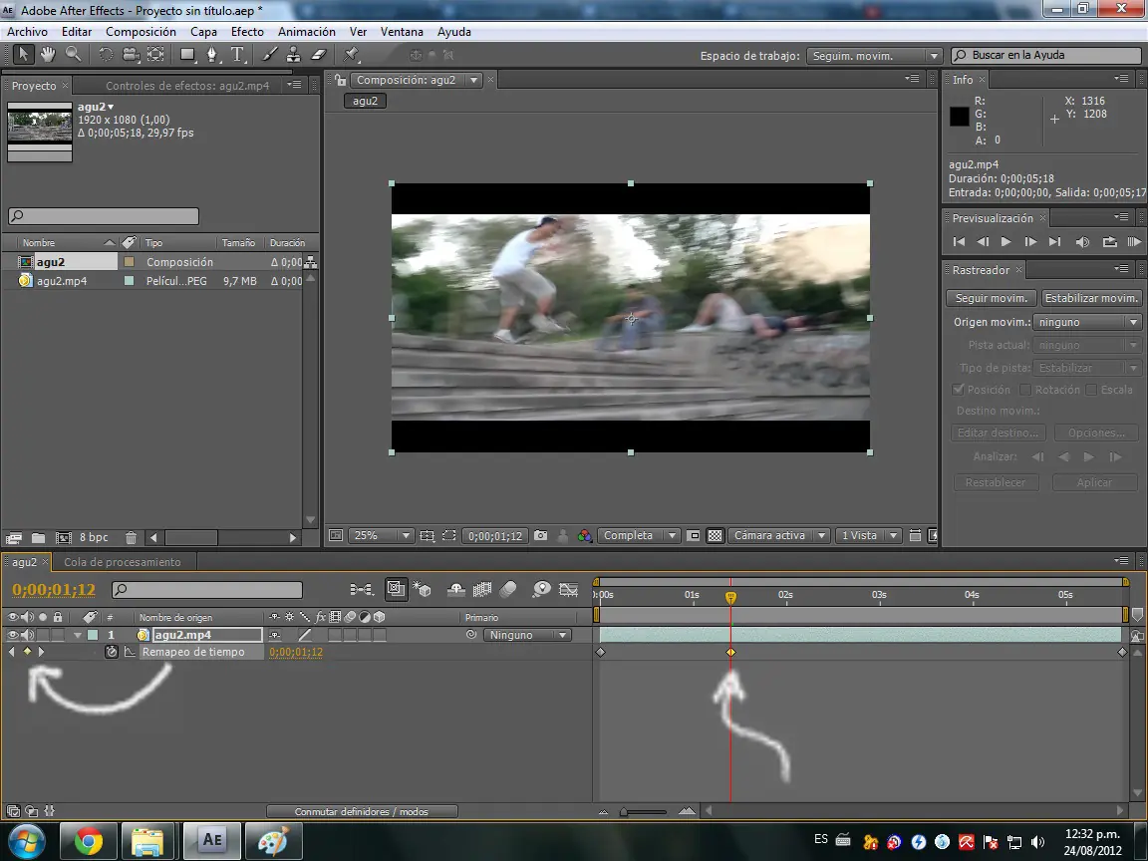Screen dimensions: 1148x861
Task: Click the timeline zoom slider
Action: pyautogui.click(x=644, y=811)
